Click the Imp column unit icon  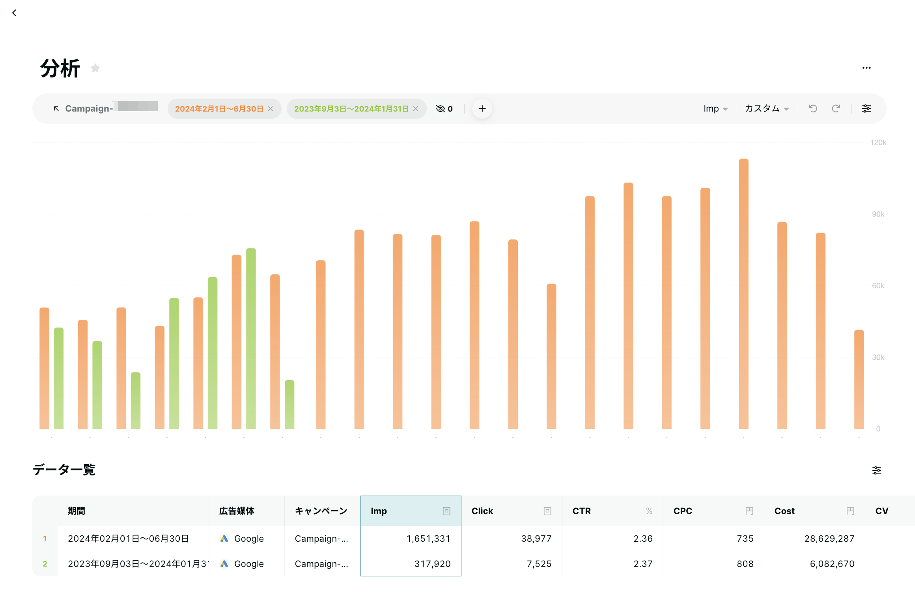446,511
